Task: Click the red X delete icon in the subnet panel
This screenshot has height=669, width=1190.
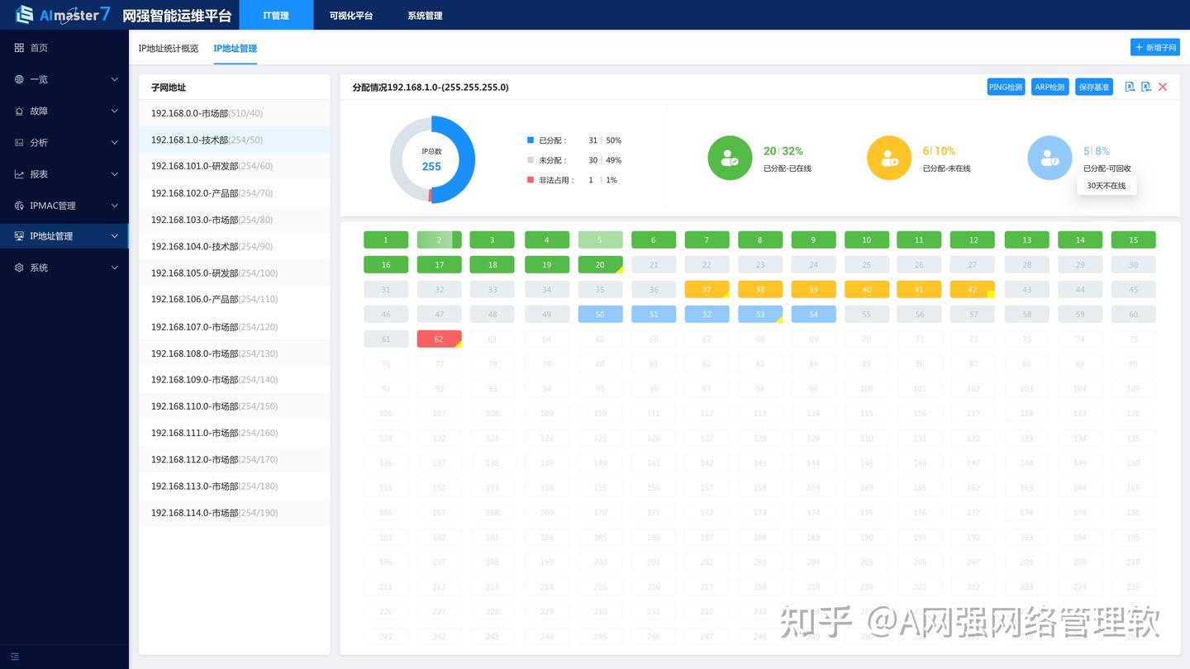Action: [1163, 87]
